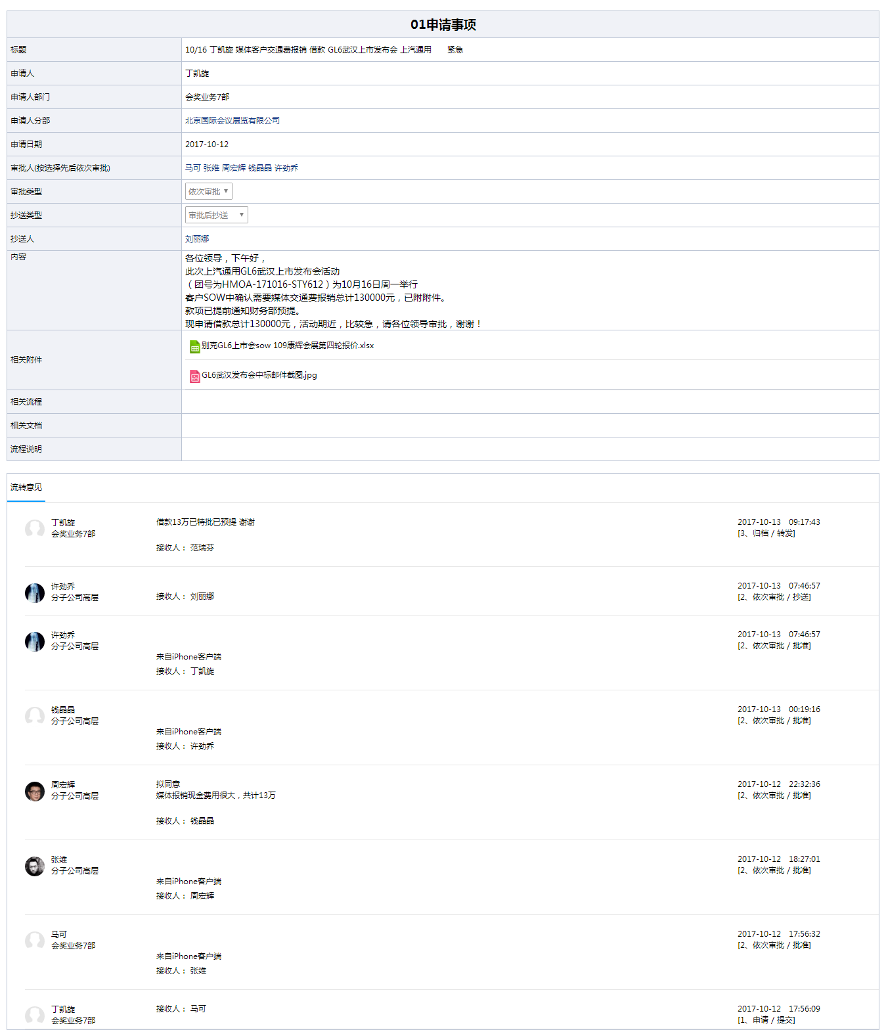The height and width of the screenshot is (1030, 886).
Task: Click 刘丽娜 in the 抄送人 row
Action: tap(197, 239)
